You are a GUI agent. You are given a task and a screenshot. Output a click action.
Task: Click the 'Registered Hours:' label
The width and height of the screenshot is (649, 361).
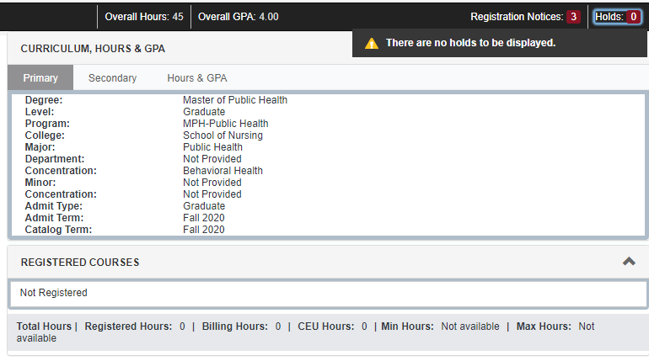128,326
